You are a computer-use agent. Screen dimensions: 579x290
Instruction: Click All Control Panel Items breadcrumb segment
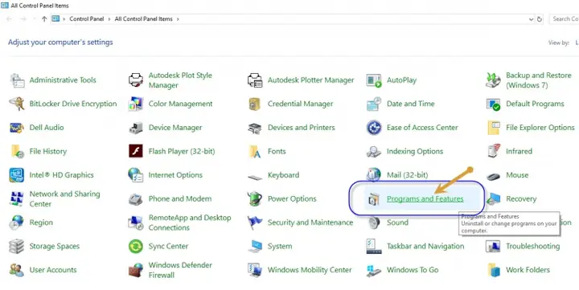[x=144, y=18]
